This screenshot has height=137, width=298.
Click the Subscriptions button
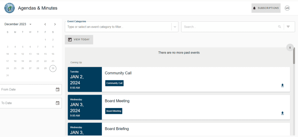(266, 8)
